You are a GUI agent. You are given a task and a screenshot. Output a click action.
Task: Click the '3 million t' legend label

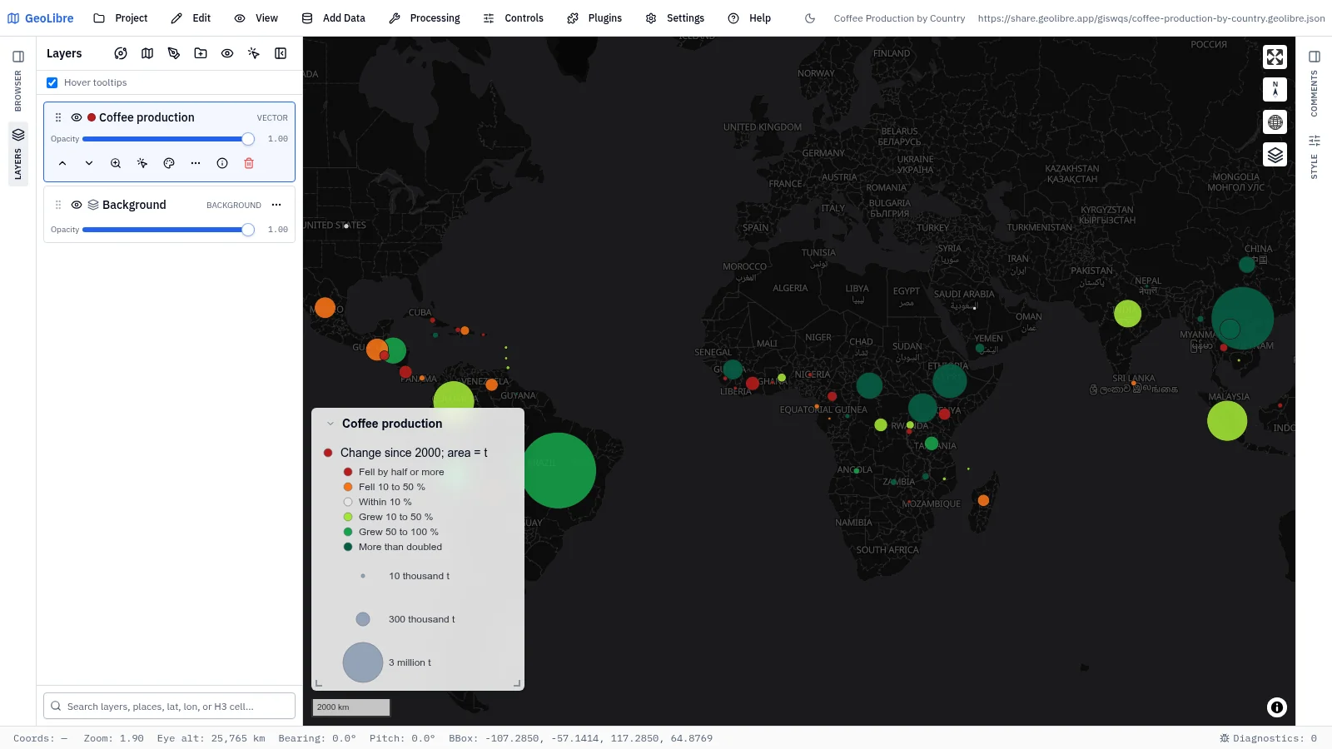click(x=410, y=662)
